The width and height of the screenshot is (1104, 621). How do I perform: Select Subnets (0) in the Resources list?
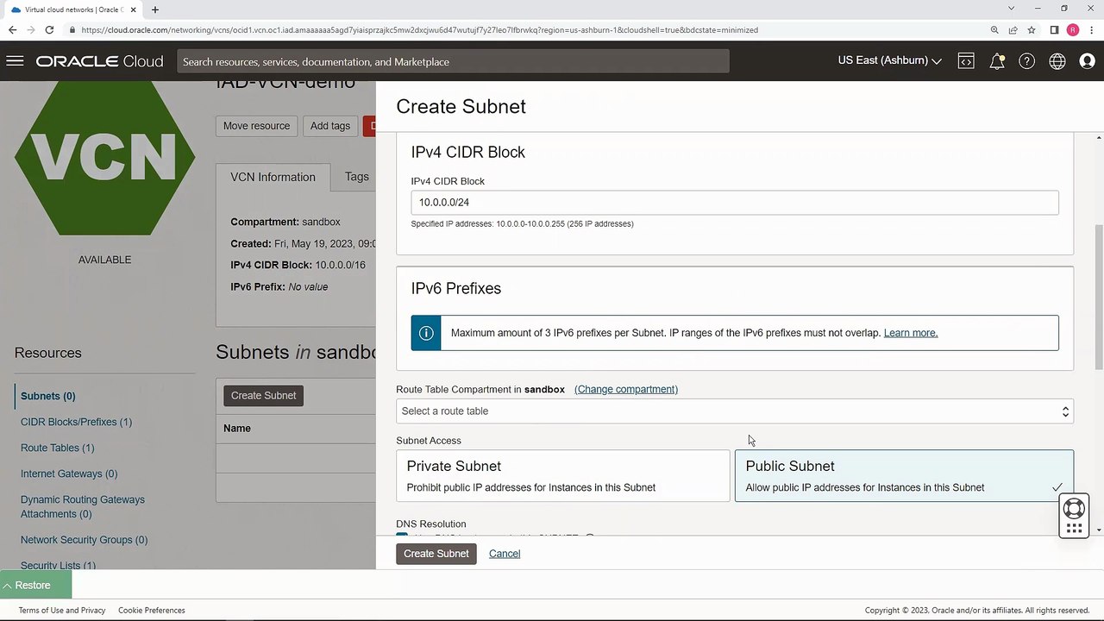[x=47, y=396]
